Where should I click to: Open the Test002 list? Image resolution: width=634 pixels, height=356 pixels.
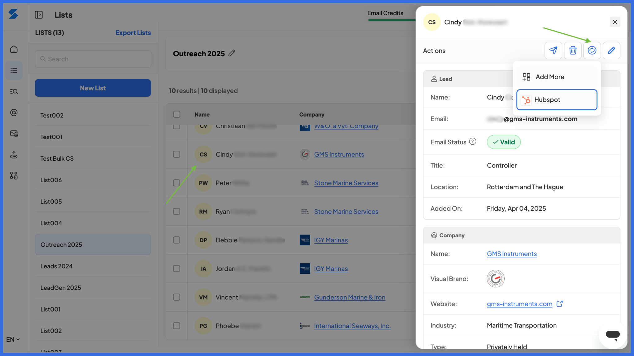[93, 115]
